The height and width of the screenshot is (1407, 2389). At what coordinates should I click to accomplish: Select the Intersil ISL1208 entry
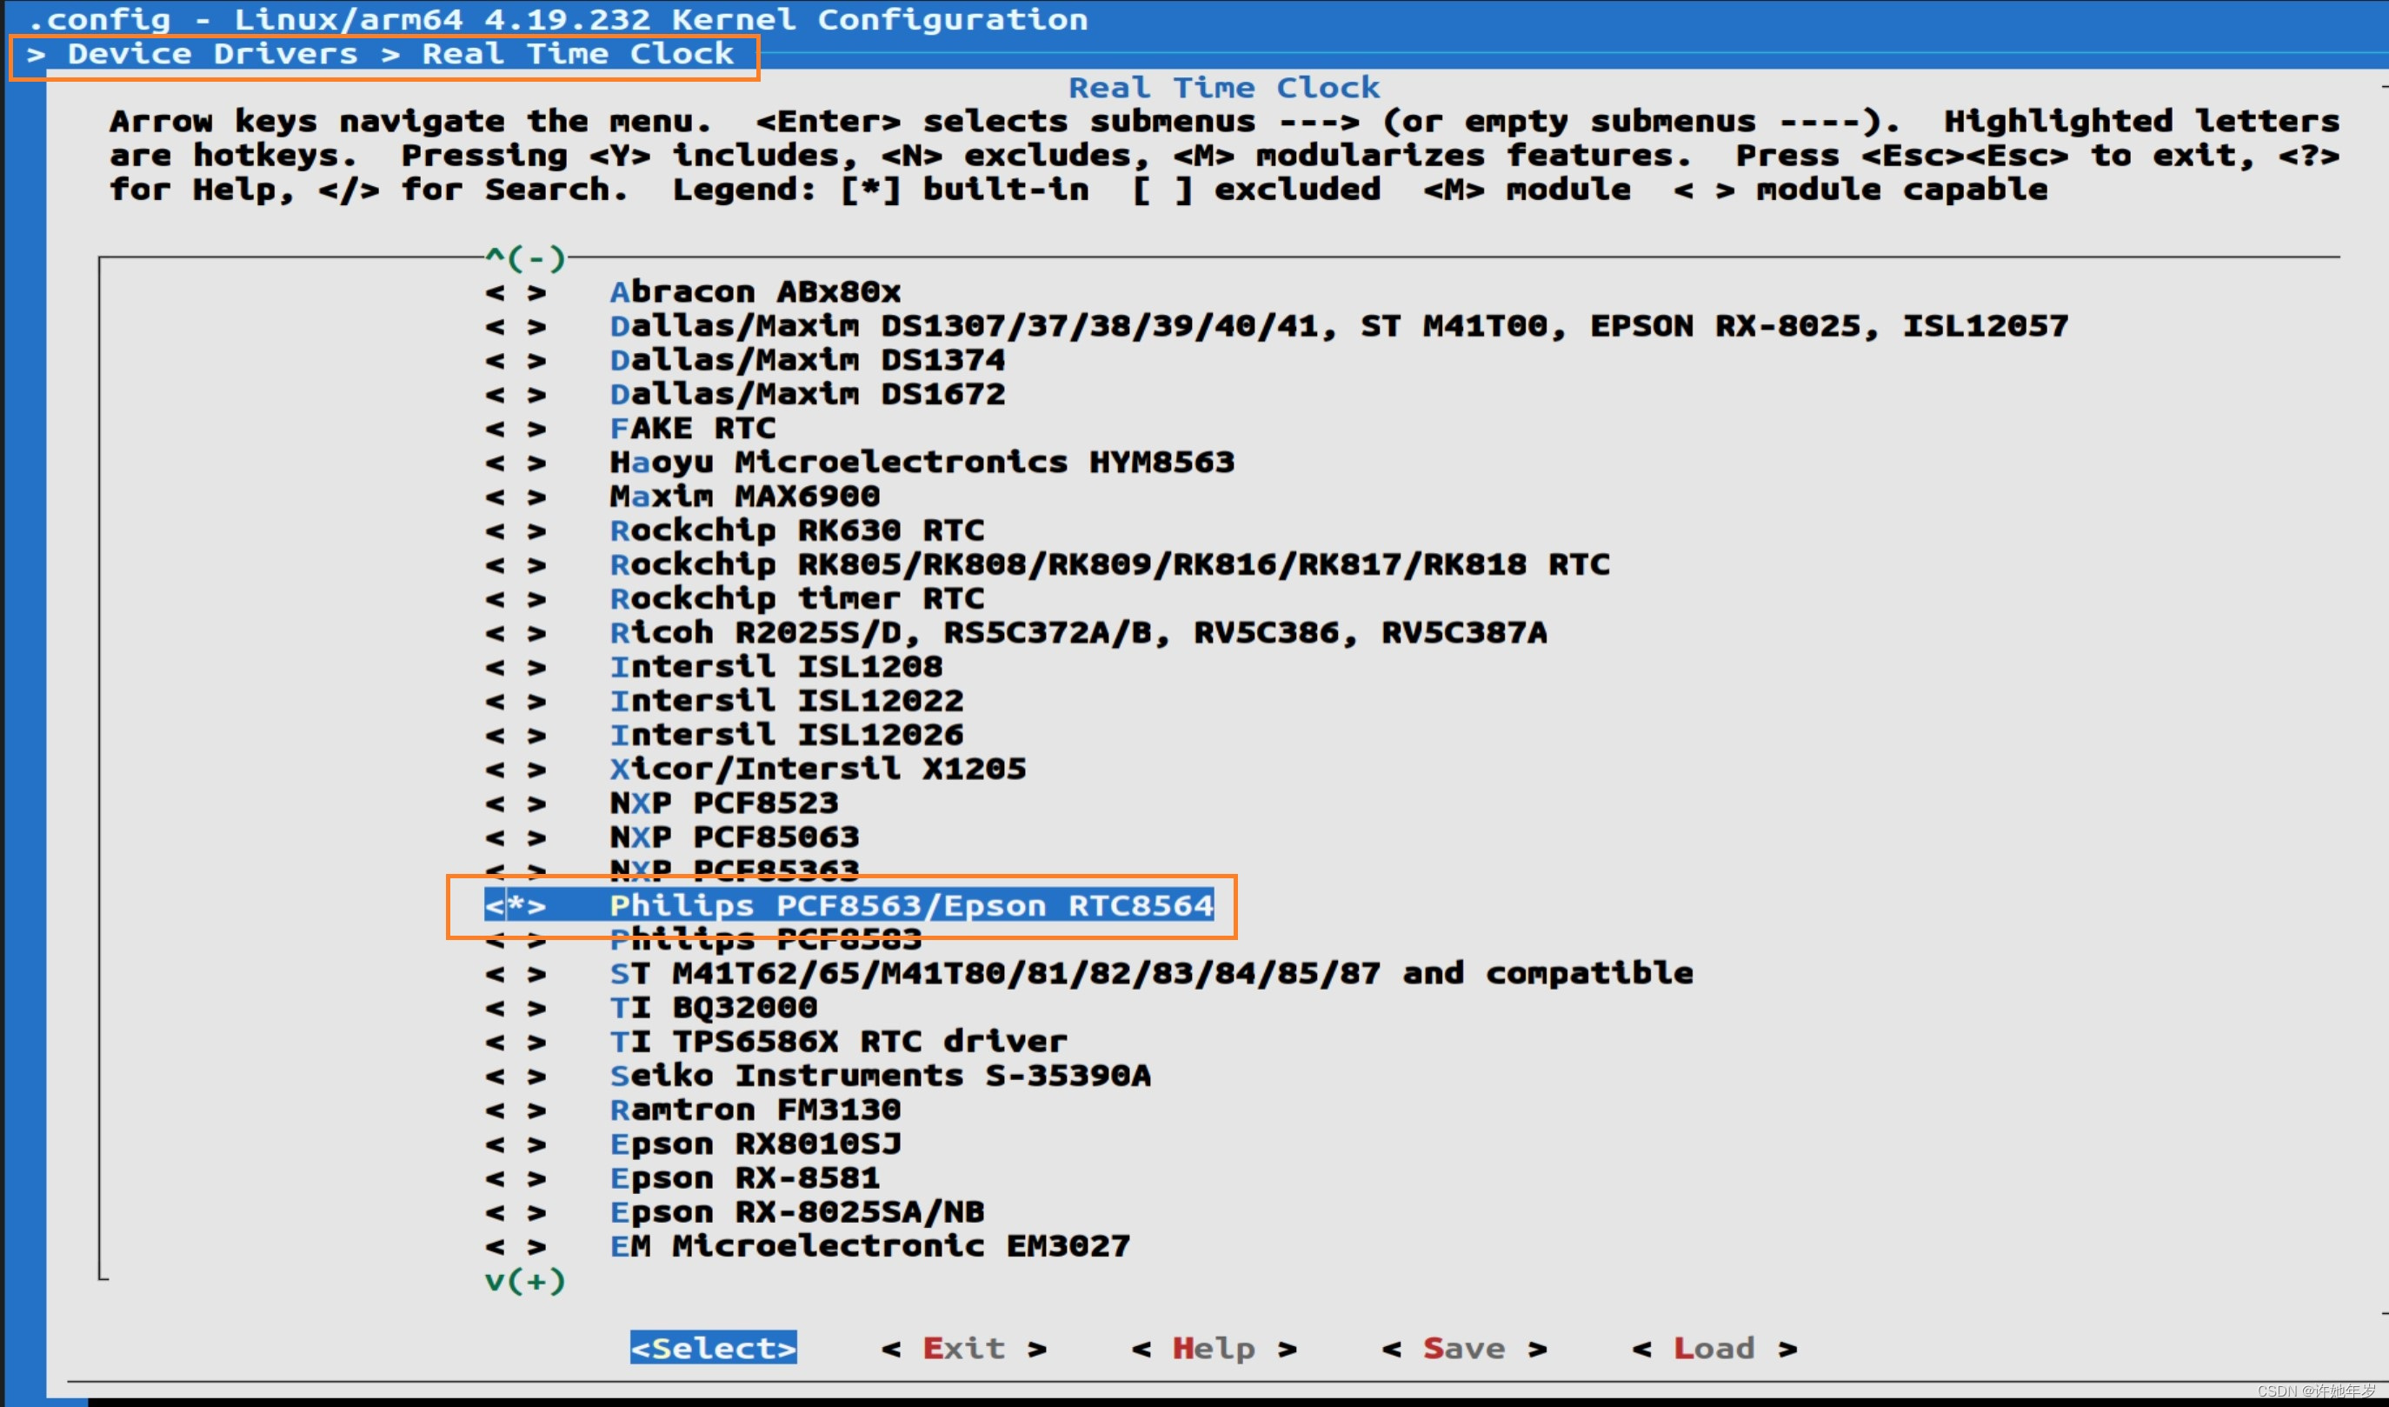[777, 665]
